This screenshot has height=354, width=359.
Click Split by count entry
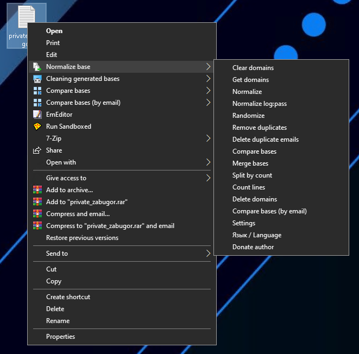point(252,175)
